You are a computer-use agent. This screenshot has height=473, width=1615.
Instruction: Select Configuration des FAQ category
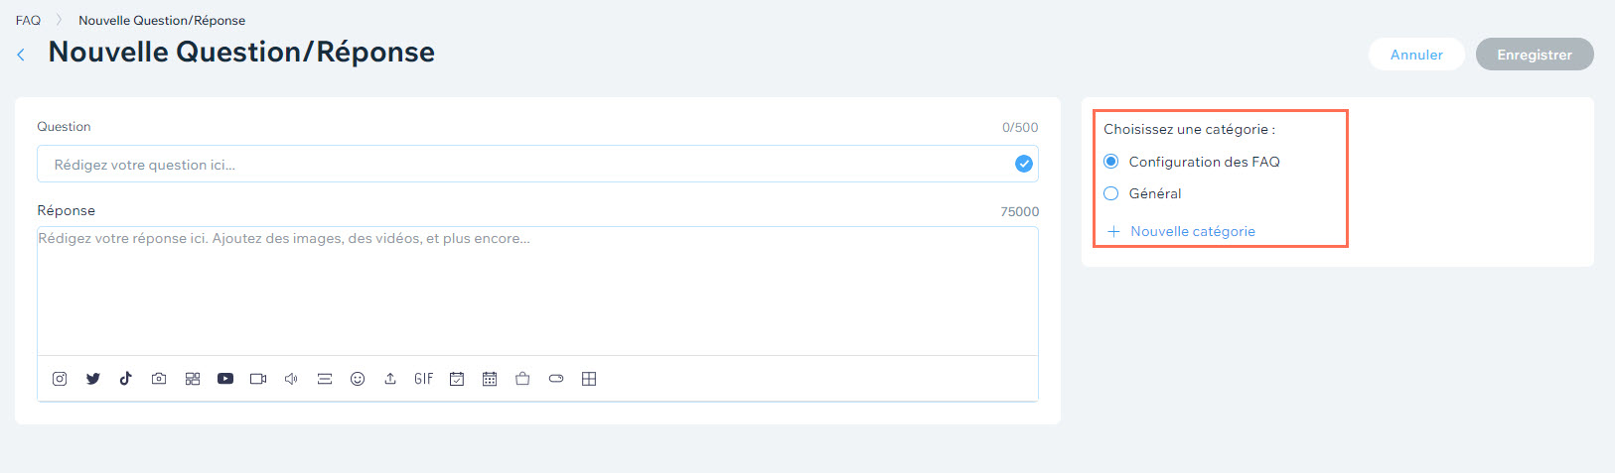1192,162
